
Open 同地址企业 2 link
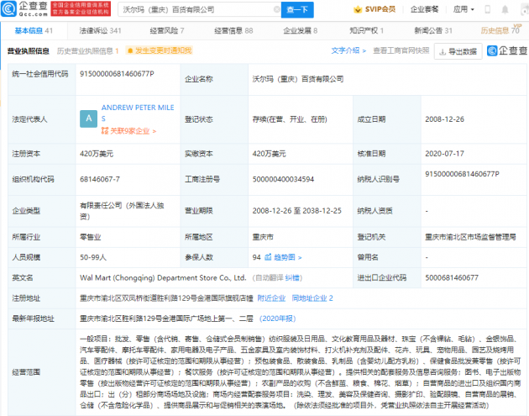[x=312, y=298]
